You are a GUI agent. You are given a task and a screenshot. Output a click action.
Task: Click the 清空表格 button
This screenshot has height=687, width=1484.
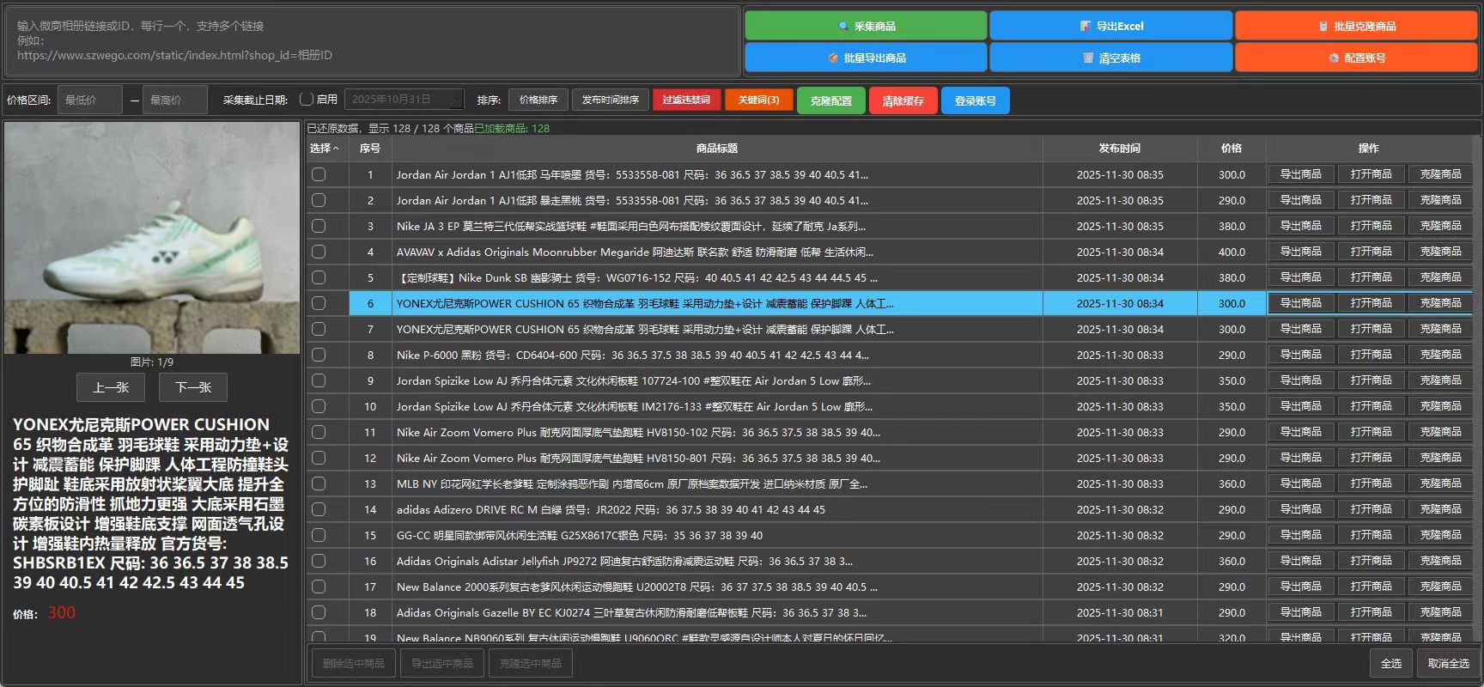click(x=1111, y=58)
